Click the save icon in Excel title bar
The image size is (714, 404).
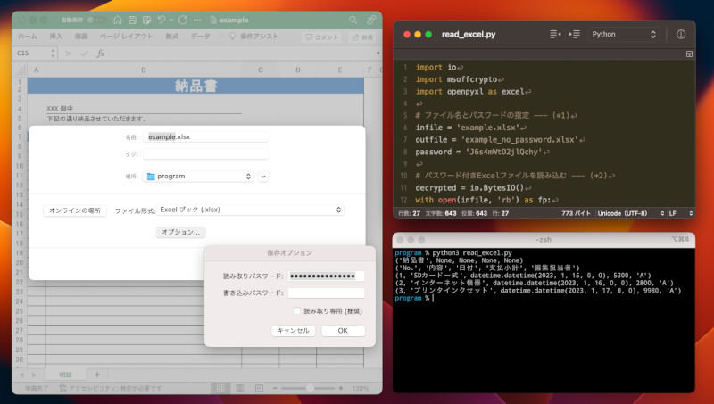point(132,19)
